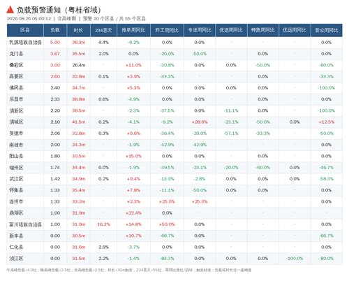349x281 pixels.
Task: Select the 富川瑶族自治县 row name
Action: (x=25, y=224)
